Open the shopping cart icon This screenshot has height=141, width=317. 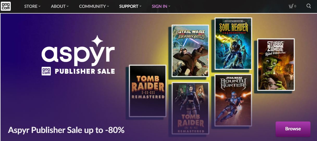pos(291,6)
